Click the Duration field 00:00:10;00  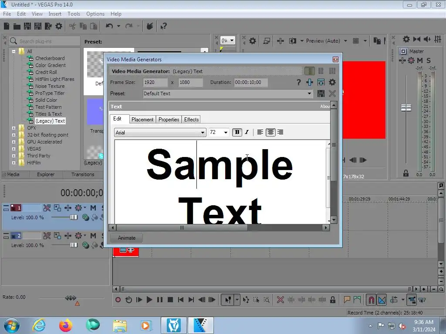[250, 82]
